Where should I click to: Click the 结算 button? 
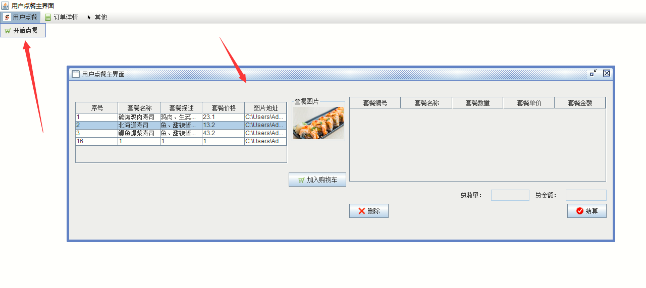(x=587, y=211)
